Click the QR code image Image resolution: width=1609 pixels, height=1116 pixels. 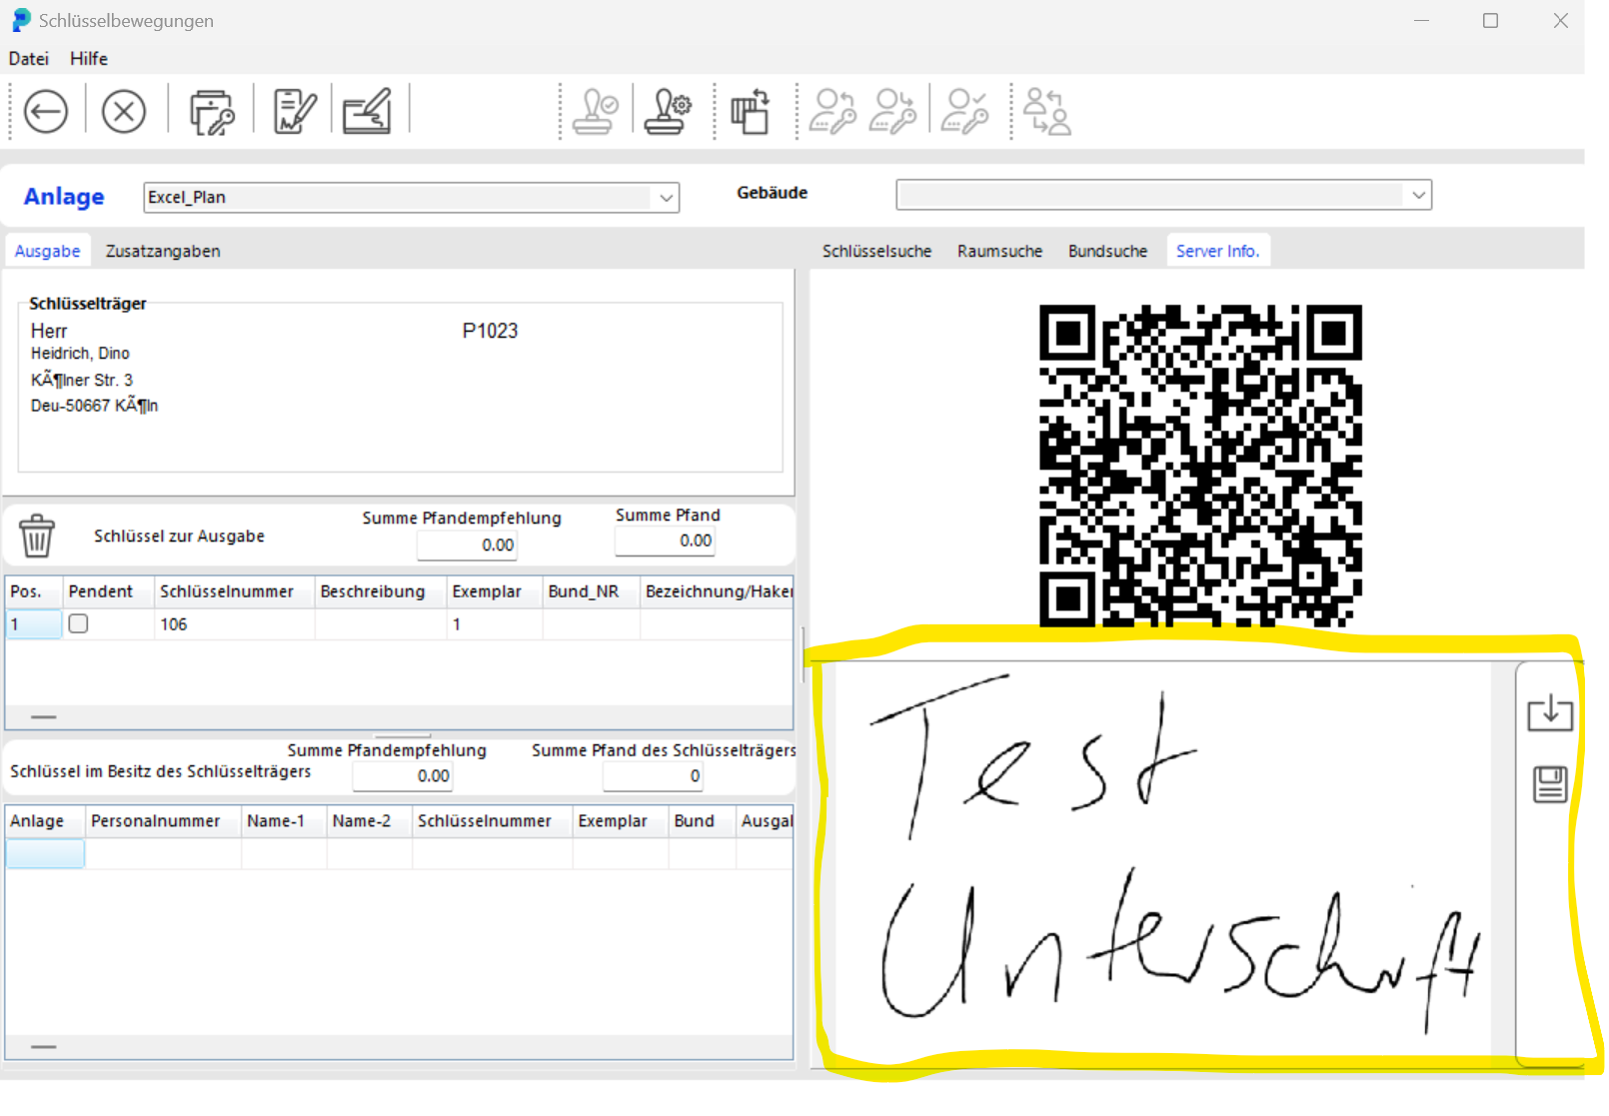coord(1200,466)
